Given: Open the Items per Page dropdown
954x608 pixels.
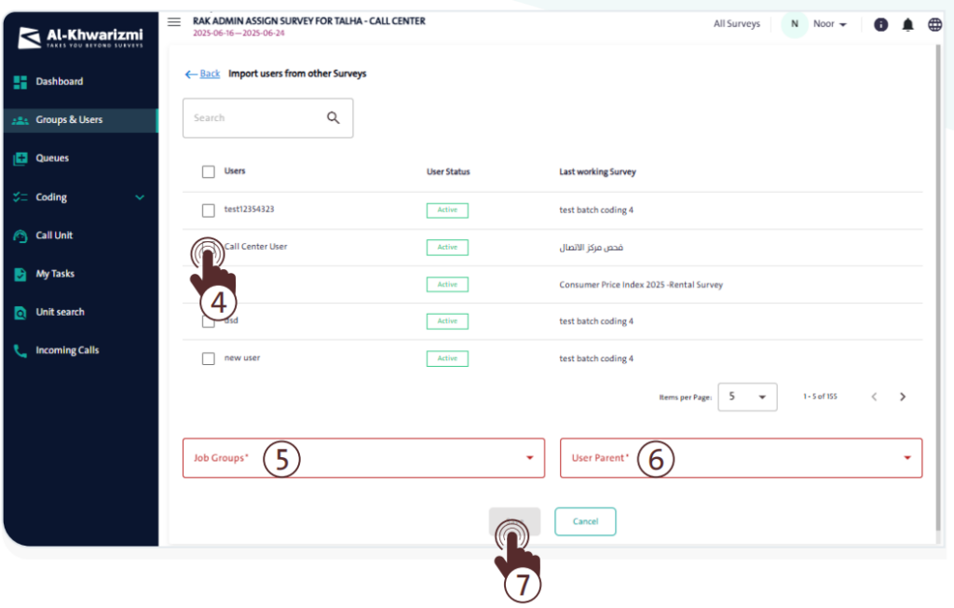Looking at the screenshot, I should tap(747, 397).
